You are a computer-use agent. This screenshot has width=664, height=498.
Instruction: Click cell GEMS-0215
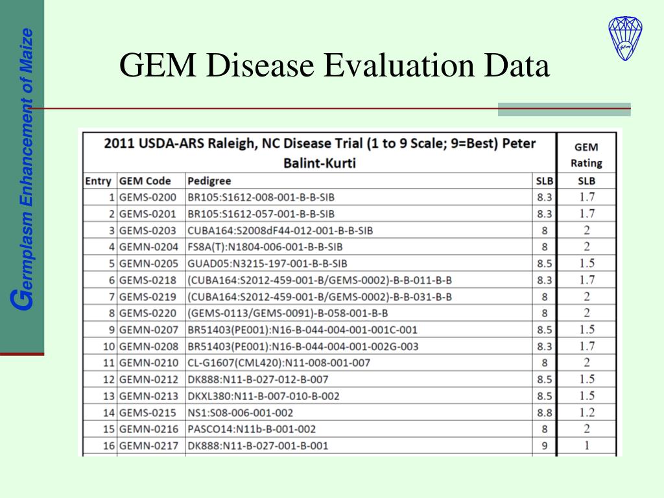click(147, 412)
